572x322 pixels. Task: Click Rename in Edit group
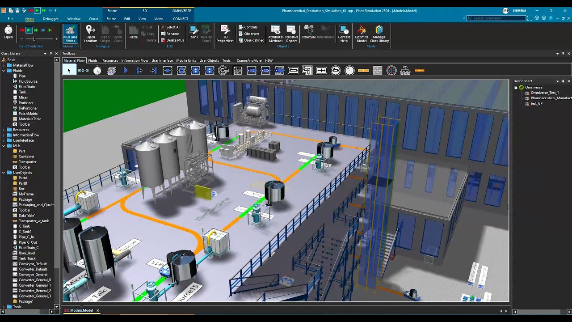[170, 34]
